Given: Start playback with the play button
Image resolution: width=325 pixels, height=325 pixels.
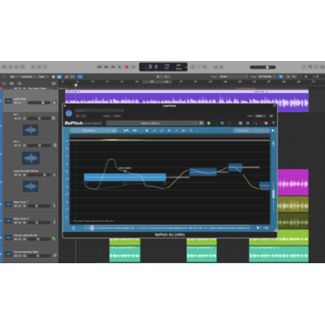Looking at the screenshot, I should point(120,67).
